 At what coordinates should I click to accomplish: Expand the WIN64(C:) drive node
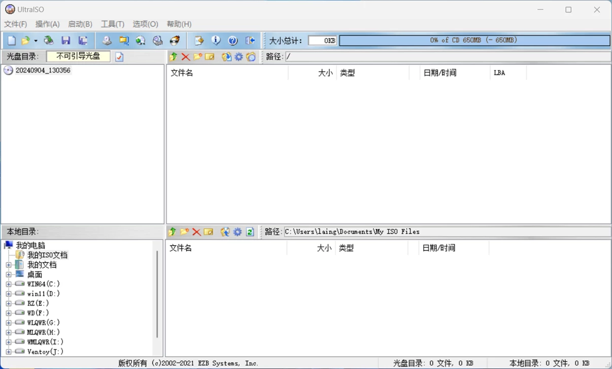[9, 284]
